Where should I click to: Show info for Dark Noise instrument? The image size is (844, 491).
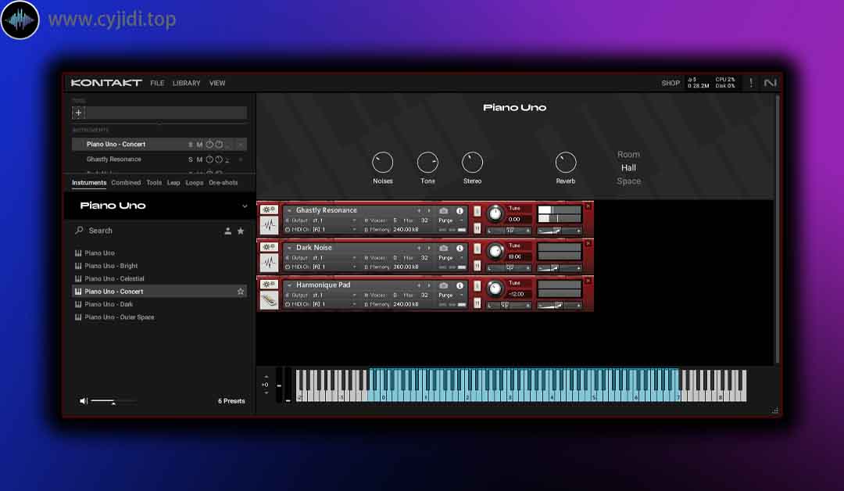pyautogui.click(x=460, y=248)
